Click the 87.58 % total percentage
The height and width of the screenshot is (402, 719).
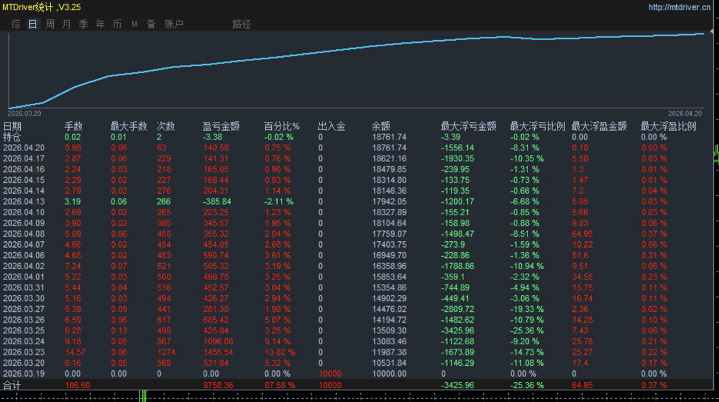click(x=280, y=386)
